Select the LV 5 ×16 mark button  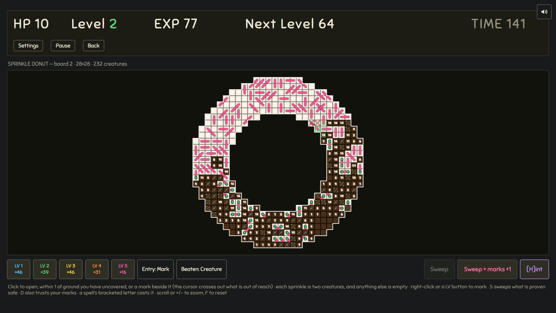point(123,269)
